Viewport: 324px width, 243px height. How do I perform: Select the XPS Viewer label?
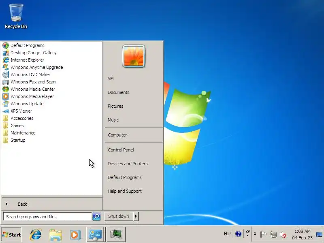point(21,111)
